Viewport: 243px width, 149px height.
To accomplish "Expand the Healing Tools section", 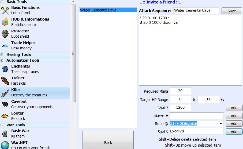I will 2,54.
